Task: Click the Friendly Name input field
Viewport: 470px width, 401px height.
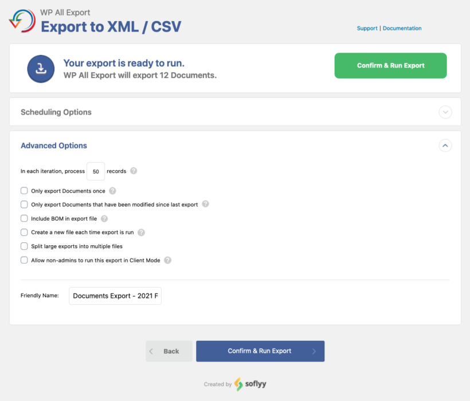Action: point(115,296)
